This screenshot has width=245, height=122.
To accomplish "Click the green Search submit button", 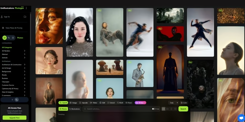I will [x=183, y=109].
